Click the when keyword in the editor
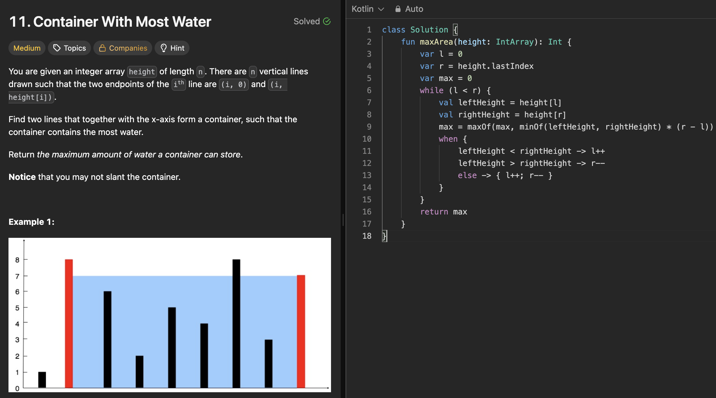This screenshot has height=398, width=716. click(448, 139)
